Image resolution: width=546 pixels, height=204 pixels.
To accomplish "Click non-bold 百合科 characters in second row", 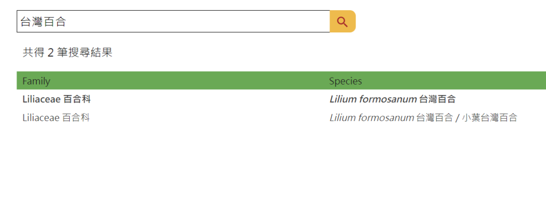I will (x=76, y=117).
